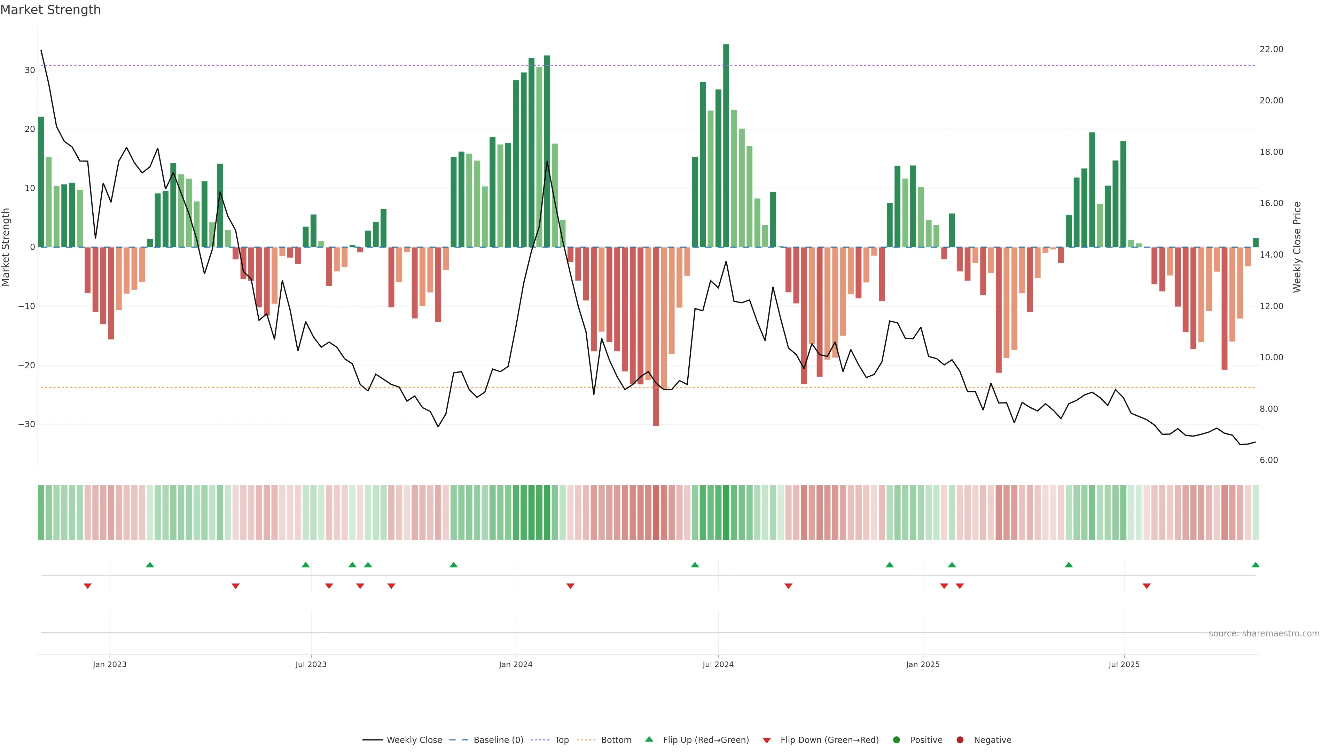Click the Weekly Close Price axis title
The image size is (1337, 752).
point(1297,247)
